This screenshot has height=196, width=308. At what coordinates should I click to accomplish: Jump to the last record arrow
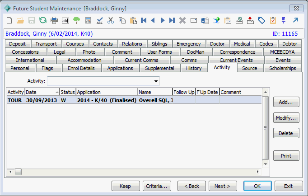(x=172, y=20)
